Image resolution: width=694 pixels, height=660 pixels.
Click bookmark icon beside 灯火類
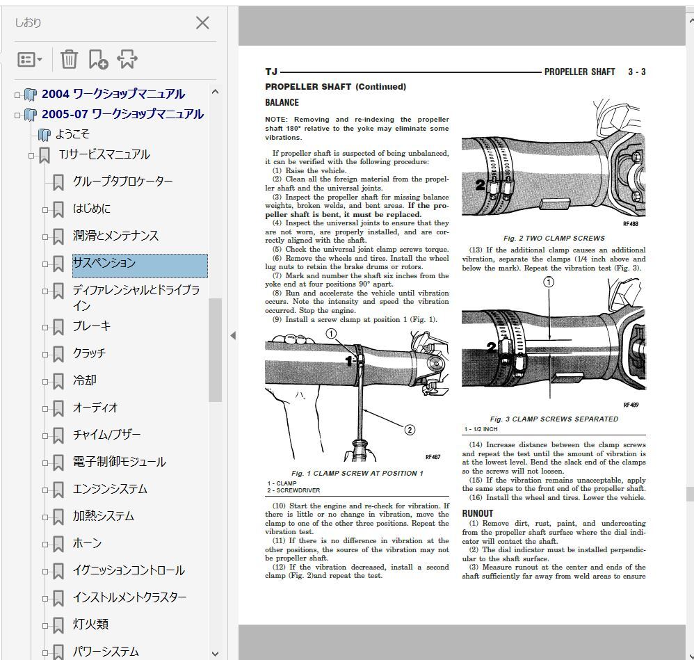[58, 625]
